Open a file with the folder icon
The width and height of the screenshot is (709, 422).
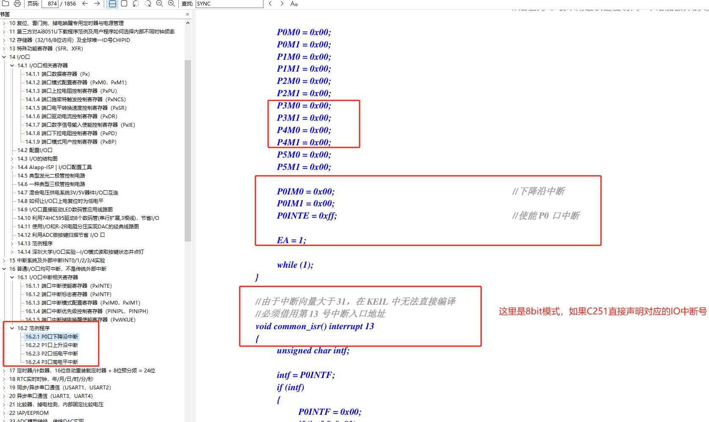pos(6,3)
